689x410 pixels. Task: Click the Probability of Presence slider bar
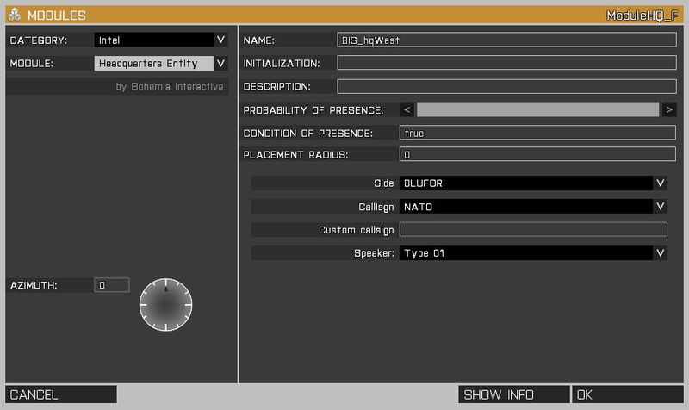click(538, 109)
